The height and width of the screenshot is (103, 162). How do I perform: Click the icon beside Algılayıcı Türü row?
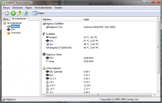pos(47,27)
